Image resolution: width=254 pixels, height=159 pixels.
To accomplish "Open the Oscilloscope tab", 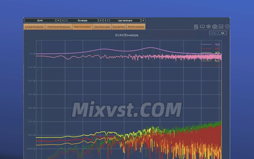I will tap(102, 27).
